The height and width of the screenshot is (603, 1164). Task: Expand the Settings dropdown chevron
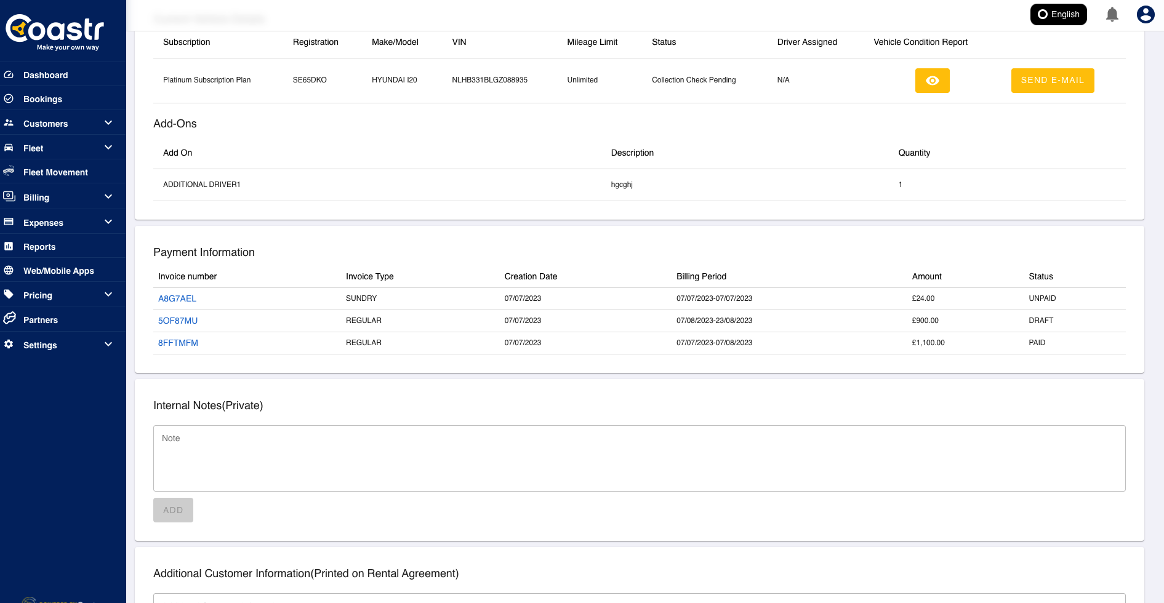pyautogui.click(x=108, y=345)
